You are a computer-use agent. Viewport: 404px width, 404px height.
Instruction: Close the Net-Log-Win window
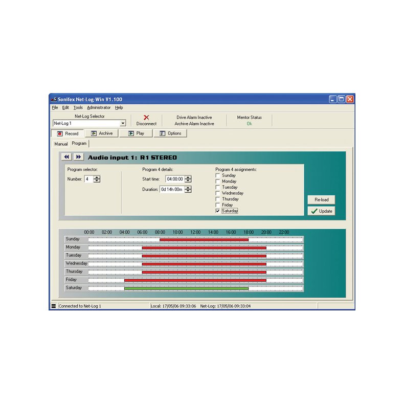tap(350, 99)
